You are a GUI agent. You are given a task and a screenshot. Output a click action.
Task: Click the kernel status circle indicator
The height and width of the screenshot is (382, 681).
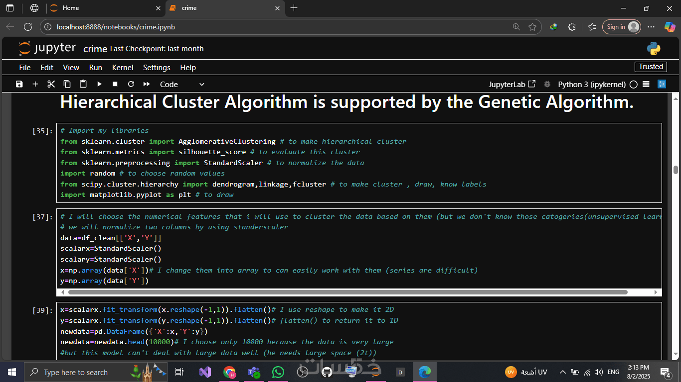pos(634,85)
